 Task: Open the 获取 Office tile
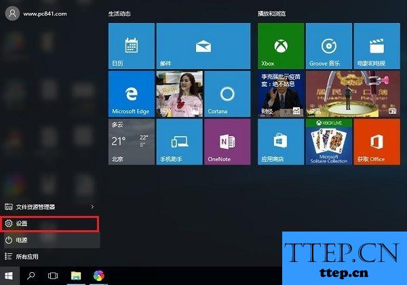(377, 142)
